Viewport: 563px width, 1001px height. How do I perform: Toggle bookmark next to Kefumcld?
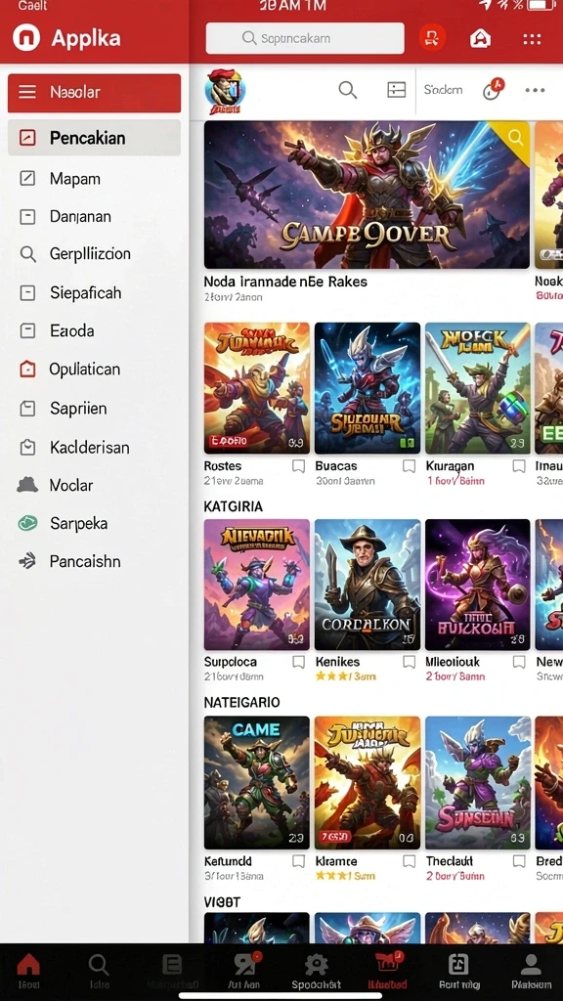(x=298, y=861)
